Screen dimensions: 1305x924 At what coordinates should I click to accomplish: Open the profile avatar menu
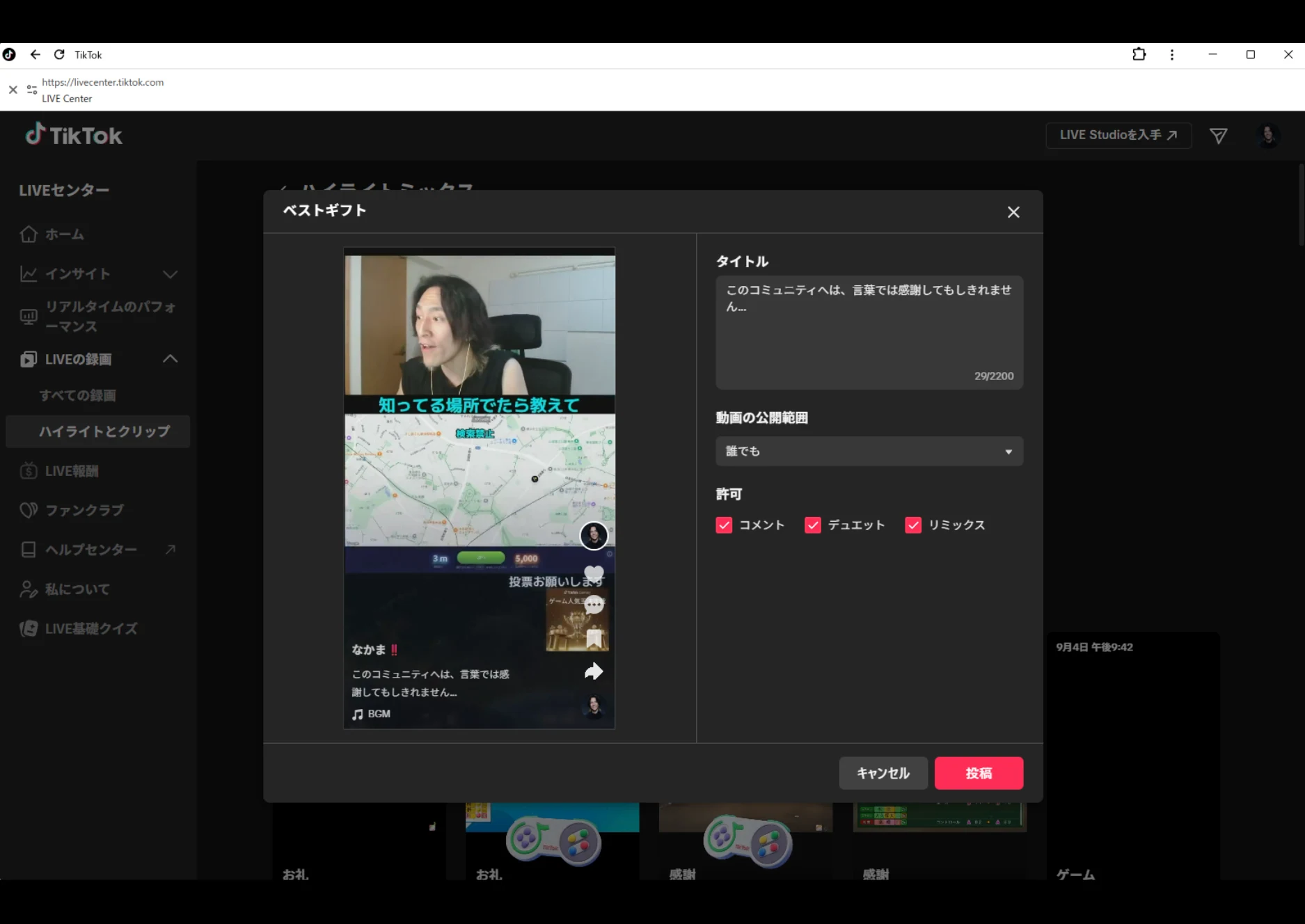pyautogui.click(x=1268, y=135)
